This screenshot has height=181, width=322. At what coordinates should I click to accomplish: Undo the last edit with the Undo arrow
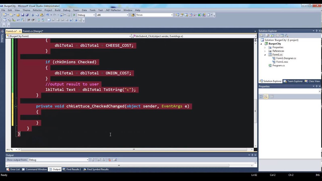pos(48,15)
